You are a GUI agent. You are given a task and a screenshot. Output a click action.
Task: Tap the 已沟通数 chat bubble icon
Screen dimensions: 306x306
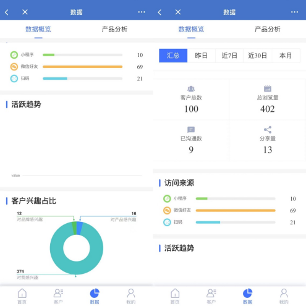pyautogui.click(x=191, y=130)
